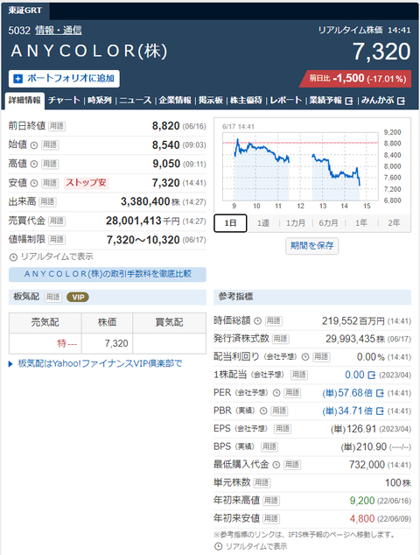Viewport: 420px width, 555px height.
Task: Open 1株配当 0.00 value link
Action: [x=360, y=375]
